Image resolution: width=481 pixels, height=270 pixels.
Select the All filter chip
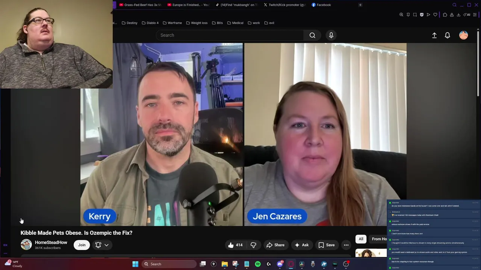point(361,239)
